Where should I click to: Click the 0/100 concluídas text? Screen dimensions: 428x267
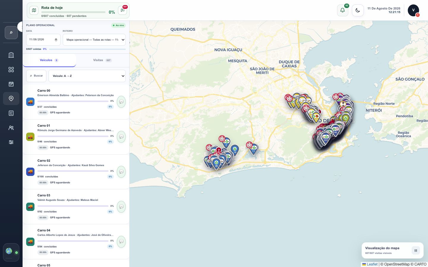[x=48, y=177]
